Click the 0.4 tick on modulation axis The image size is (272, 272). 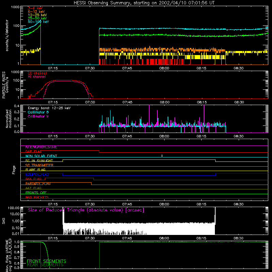pos(17,106)
